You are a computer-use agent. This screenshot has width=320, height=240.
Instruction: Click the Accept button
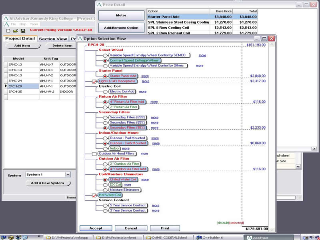(96, 228)
